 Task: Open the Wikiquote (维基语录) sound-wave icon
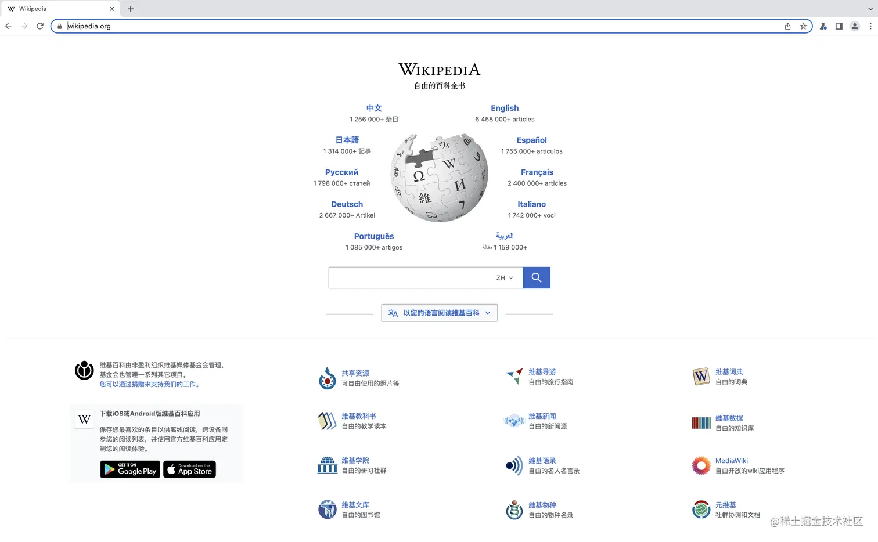pos(514,465)
